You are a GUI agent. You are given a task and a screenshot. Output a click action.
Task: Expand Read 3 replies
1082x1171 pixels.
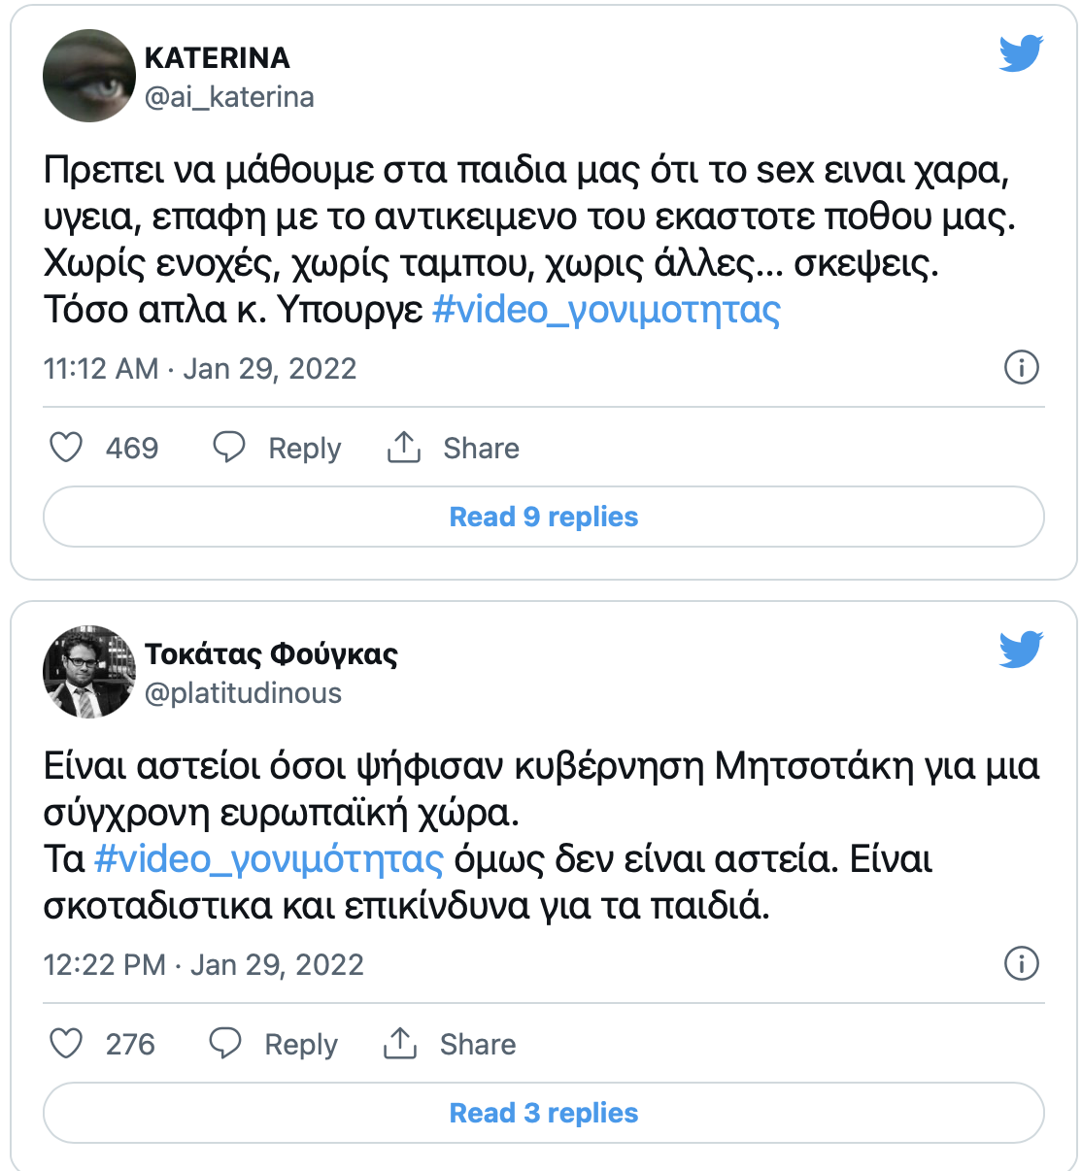coord(544,1113)
